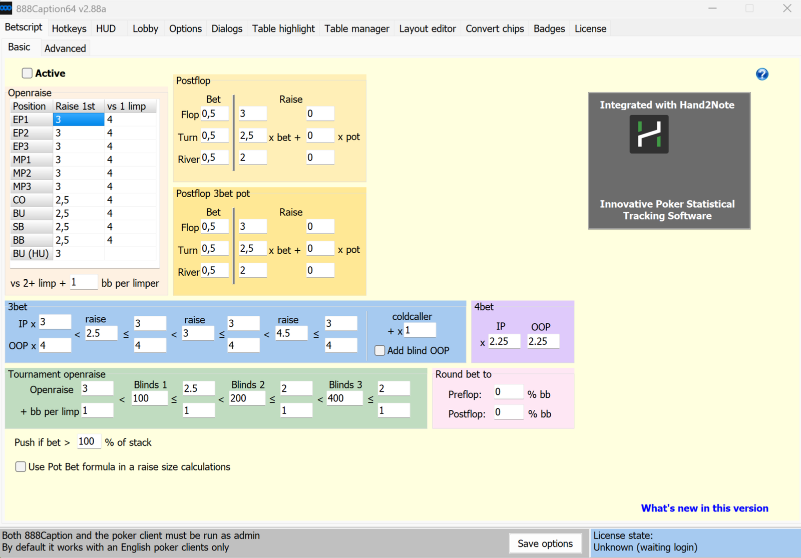Click the coldcaller multiplier field

pyautogui.click(x=420, y=330)
